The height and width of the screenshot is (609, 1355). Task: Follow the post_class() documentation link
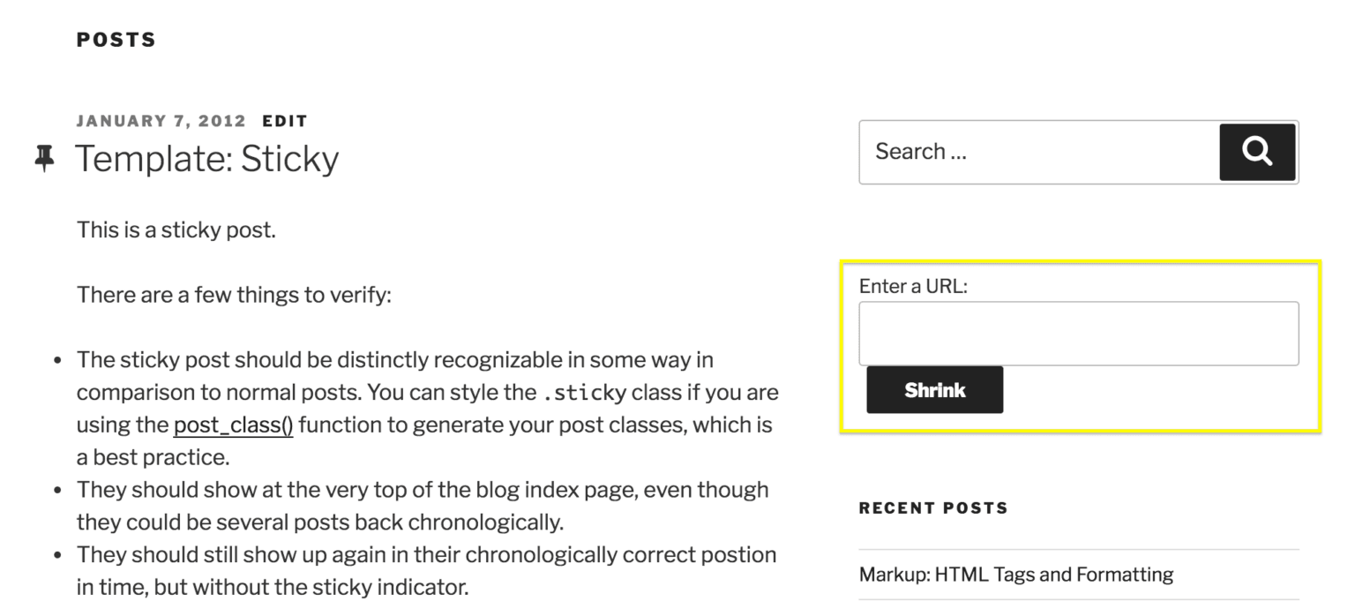pos(234,425)
